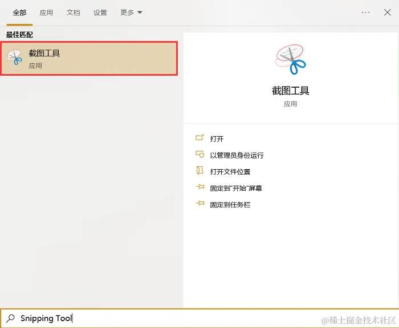Screen dimensions: 399x328
Task: Open the three-dots options menu
Action: (x=366, y=12)
